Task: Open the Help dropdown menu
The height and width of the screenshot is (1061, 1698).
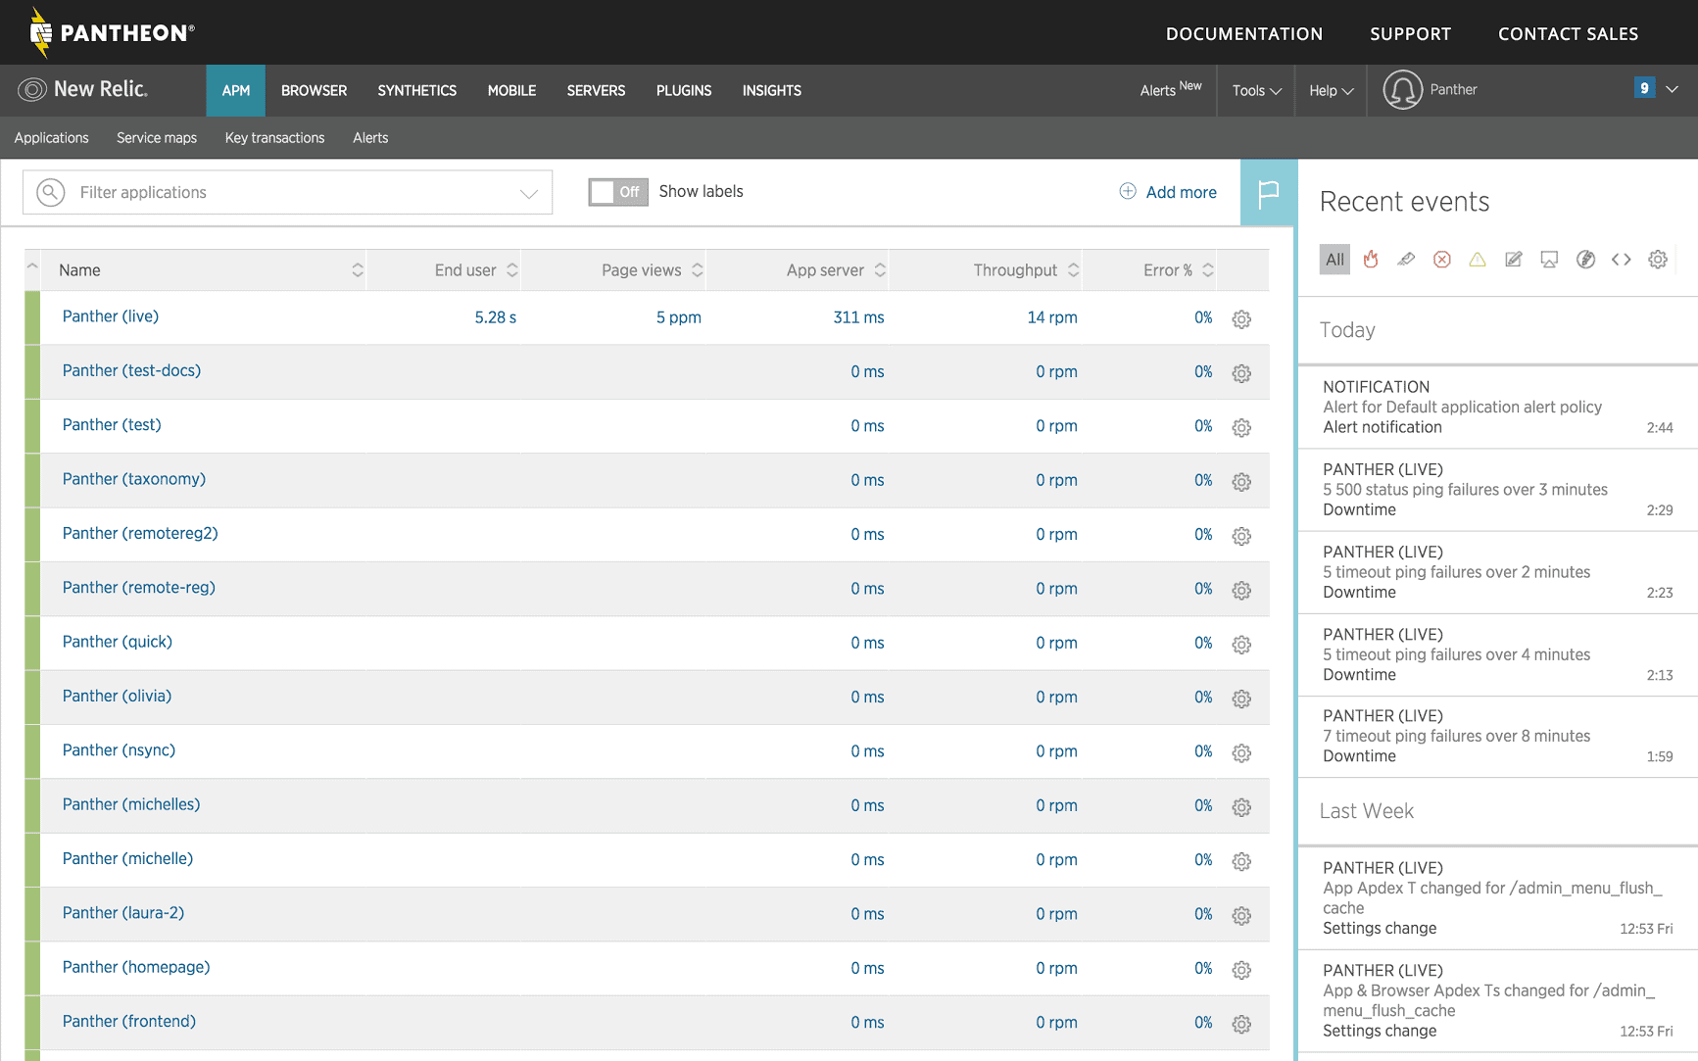Action: [x=1331, y=91]
